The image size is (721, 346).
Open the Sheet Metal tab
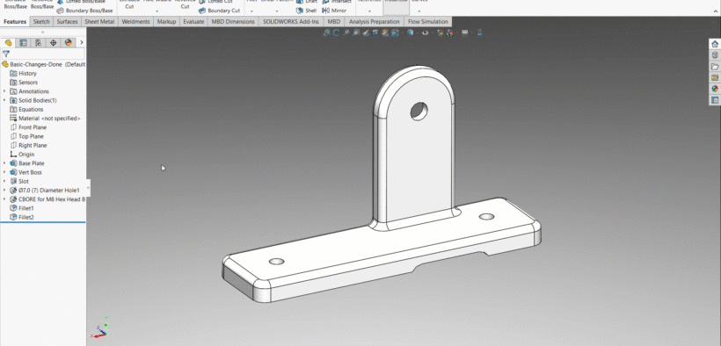point(99,22)
